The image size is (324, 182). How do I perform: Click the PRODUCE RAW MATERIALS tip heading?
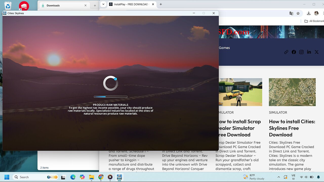coord(111,105)
